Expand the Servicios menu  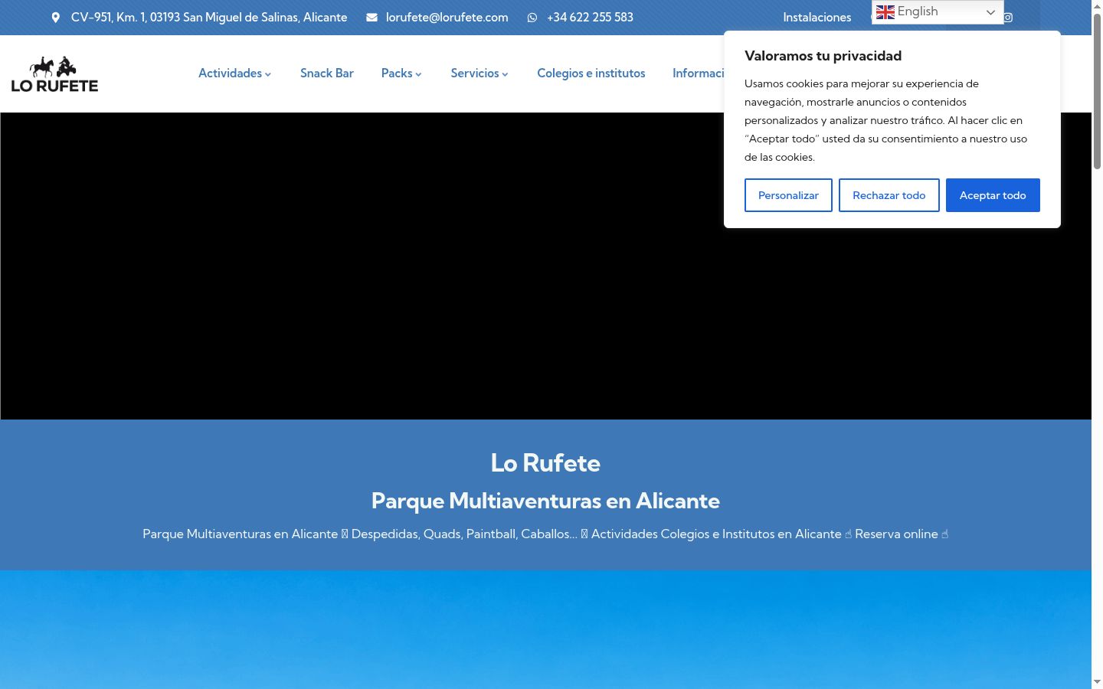[x=479, y=73]
